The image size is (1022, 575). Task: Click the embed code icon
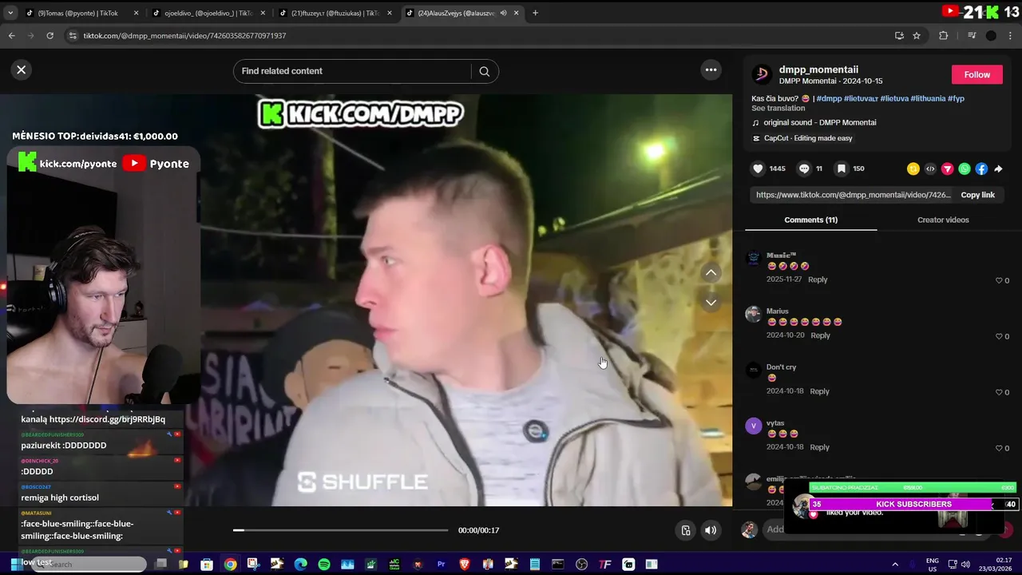pos(930,169)
